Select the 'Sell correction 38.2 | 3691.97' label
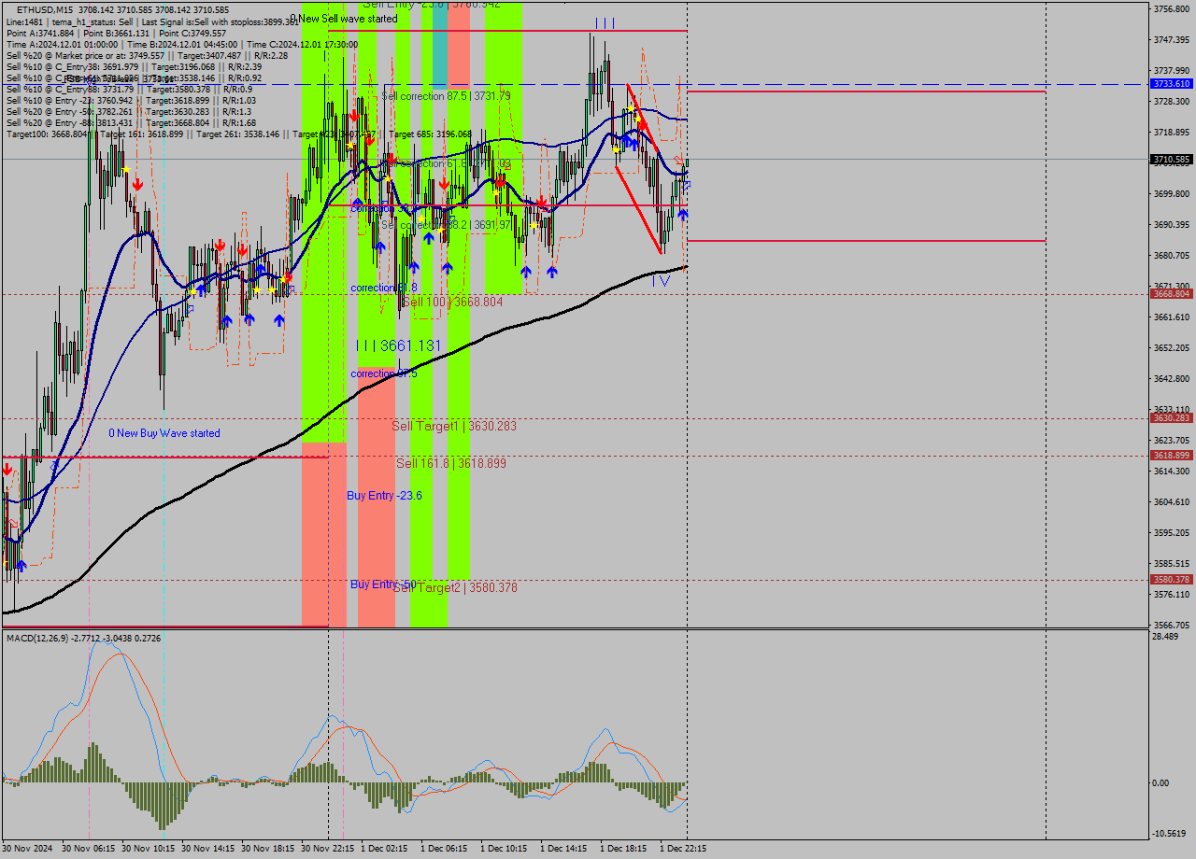Image resolution: width=1196 pixels, height=859 pixels. tap(447, 225)
